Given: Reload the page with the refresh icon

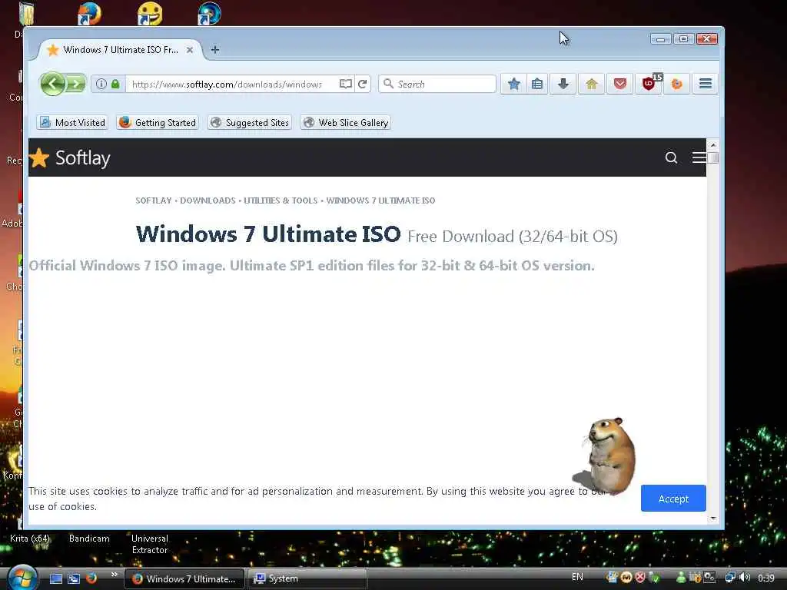Looking at the screenshot, I should [x=363, y=84].
